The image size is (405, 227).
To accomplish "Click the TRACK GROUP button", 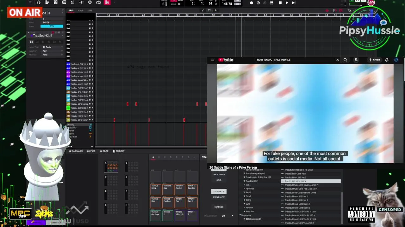I will (219, 174).
